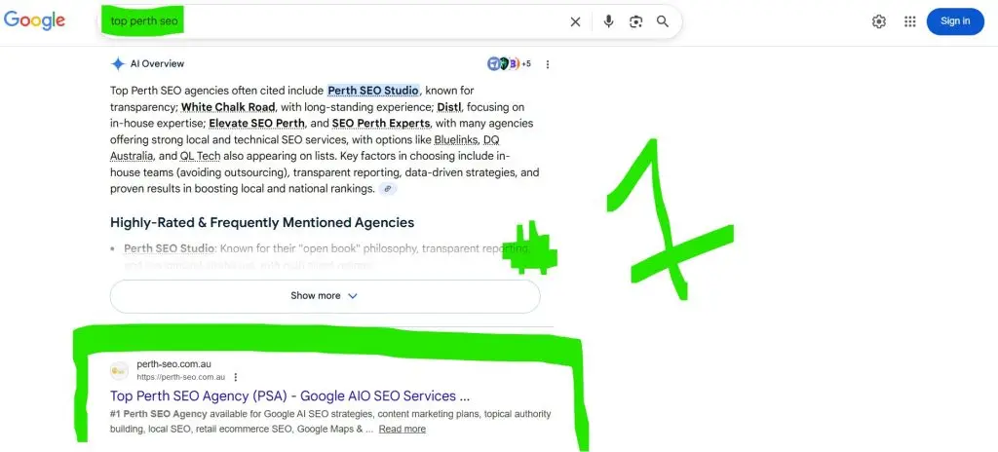Click the Sign in button

click(955, 21)
